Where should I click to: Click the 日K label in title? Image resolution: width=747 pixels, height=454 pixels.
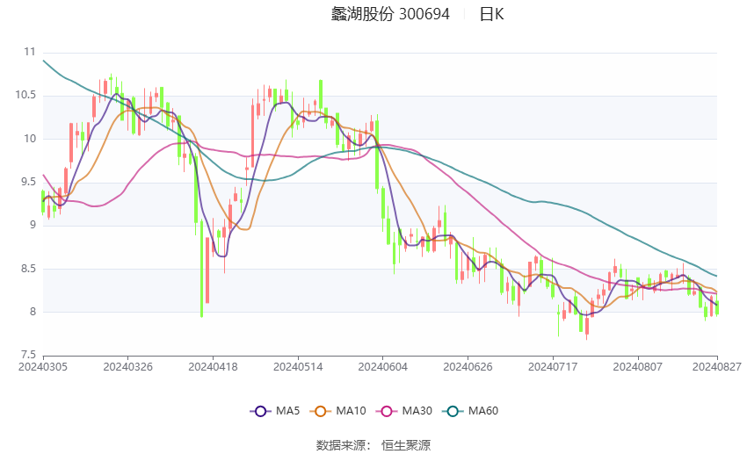(491, 14)
